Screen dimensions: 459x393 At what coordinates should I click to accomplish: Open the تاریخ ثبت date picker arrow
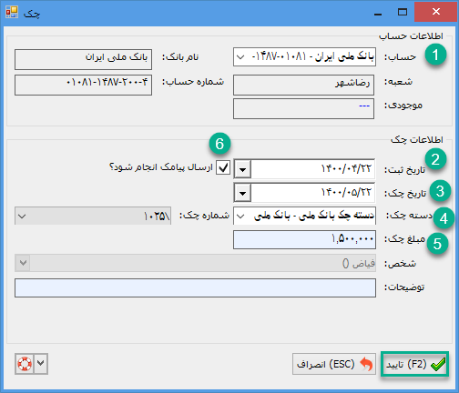pos(242,169)
